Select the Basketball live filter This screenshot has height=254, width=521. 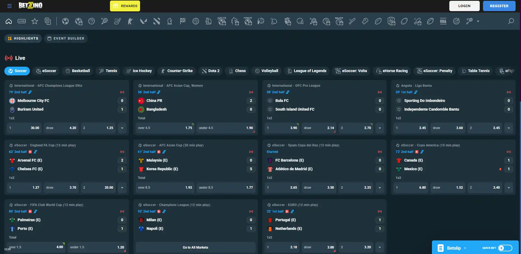pyautogui.click(x=78, y=71)
